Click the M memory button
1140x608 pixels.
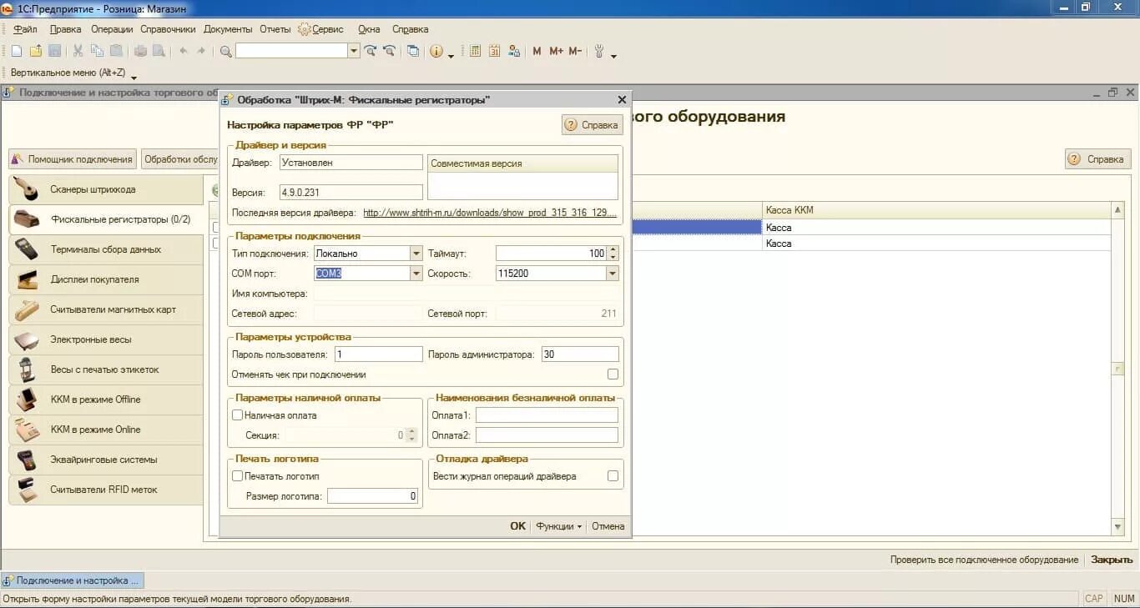(537, 51)
